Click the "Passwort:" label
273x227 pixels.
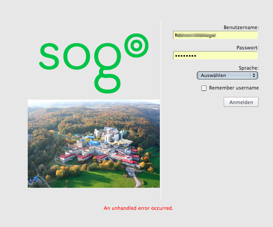coord(247,48)
